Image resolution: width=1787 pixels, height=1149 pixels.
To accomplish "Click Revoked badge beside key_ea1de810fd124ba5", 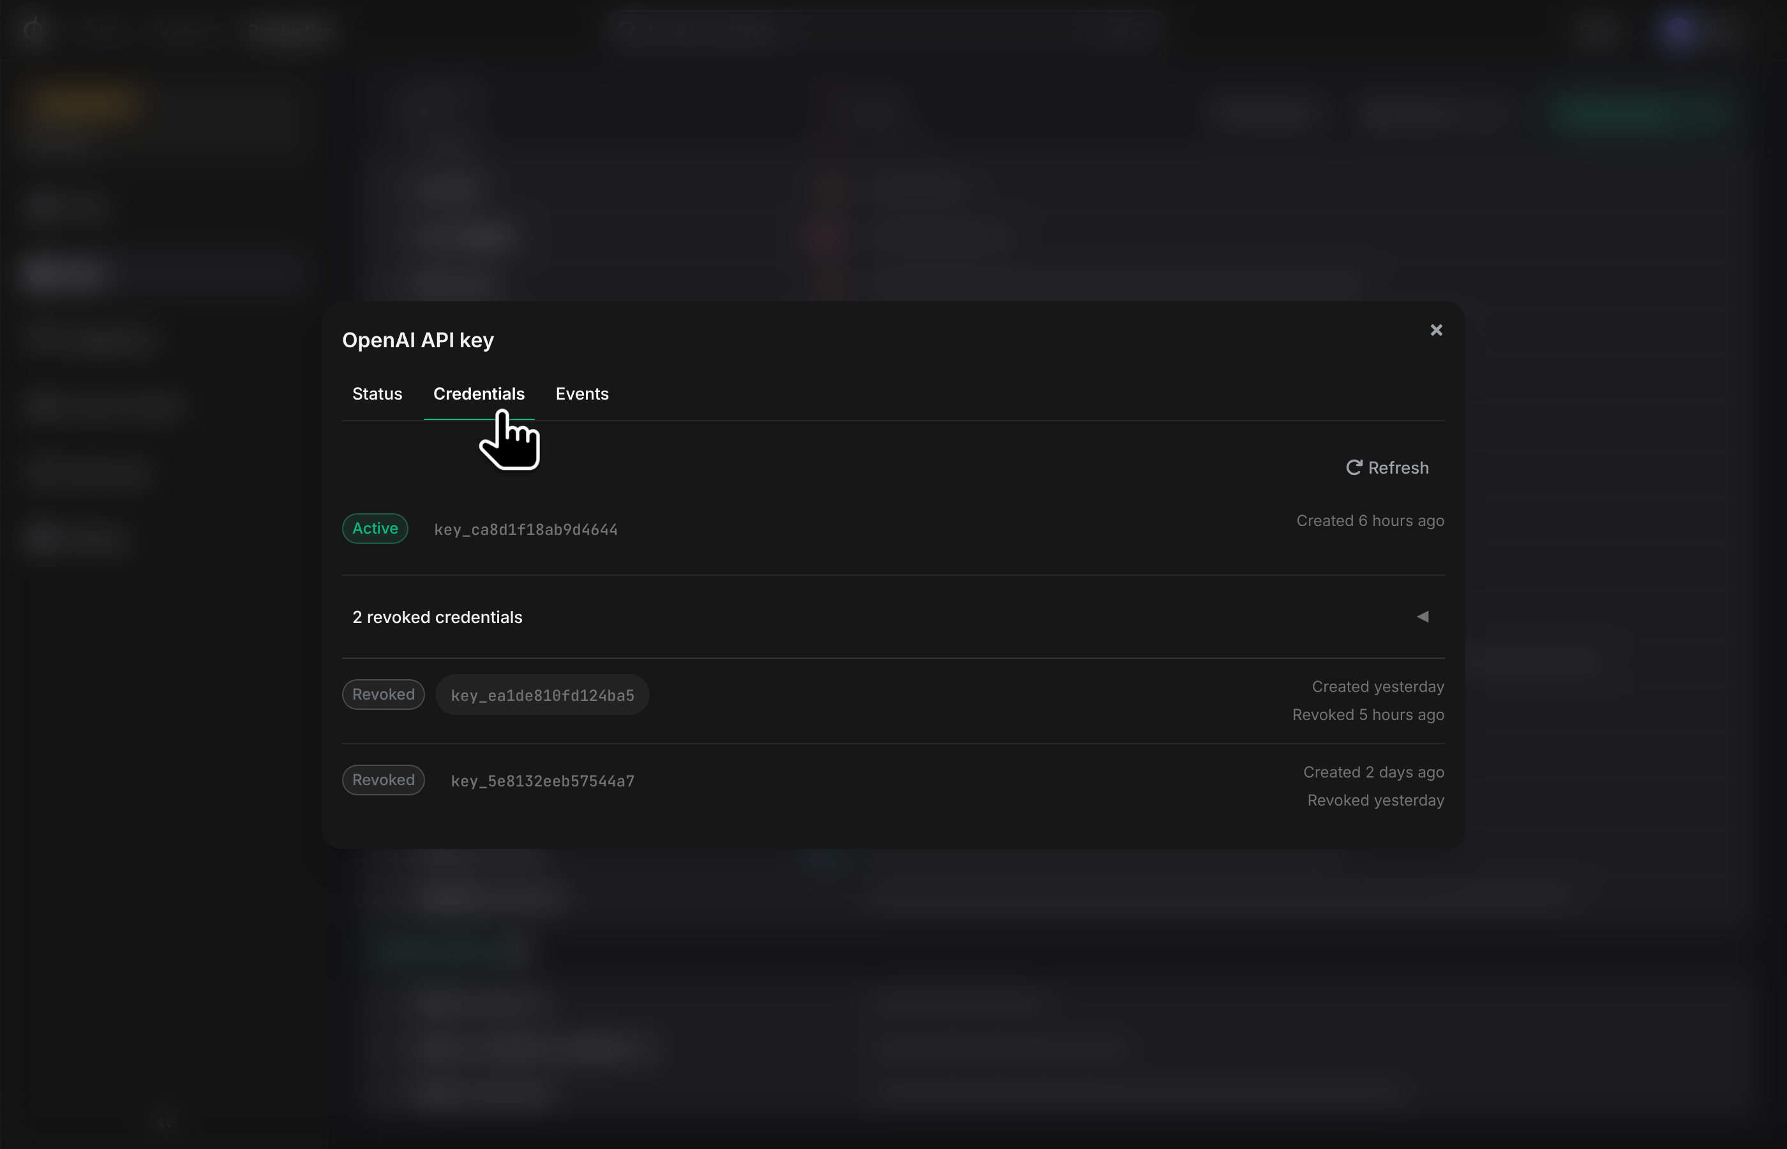I will coord(384,695).
